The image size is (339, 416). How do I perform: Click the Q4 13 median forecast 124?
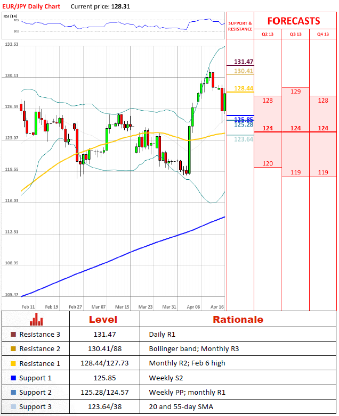point(323,128)
